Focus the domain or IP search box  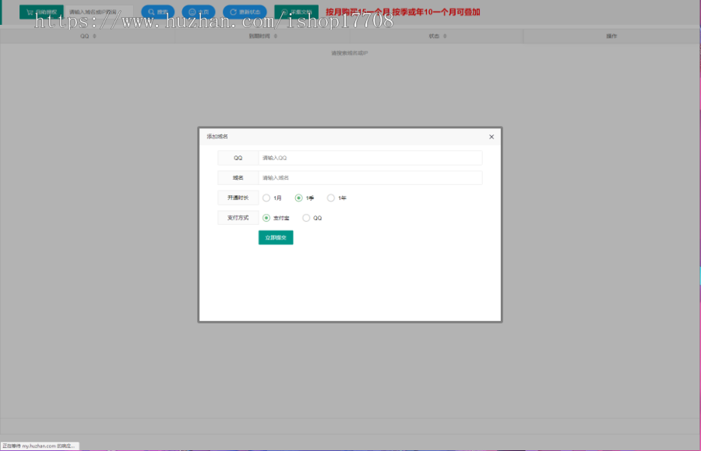(99, 12)
